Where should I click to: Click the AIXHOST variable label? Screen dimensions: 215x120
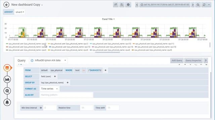[x=8, y=12]
